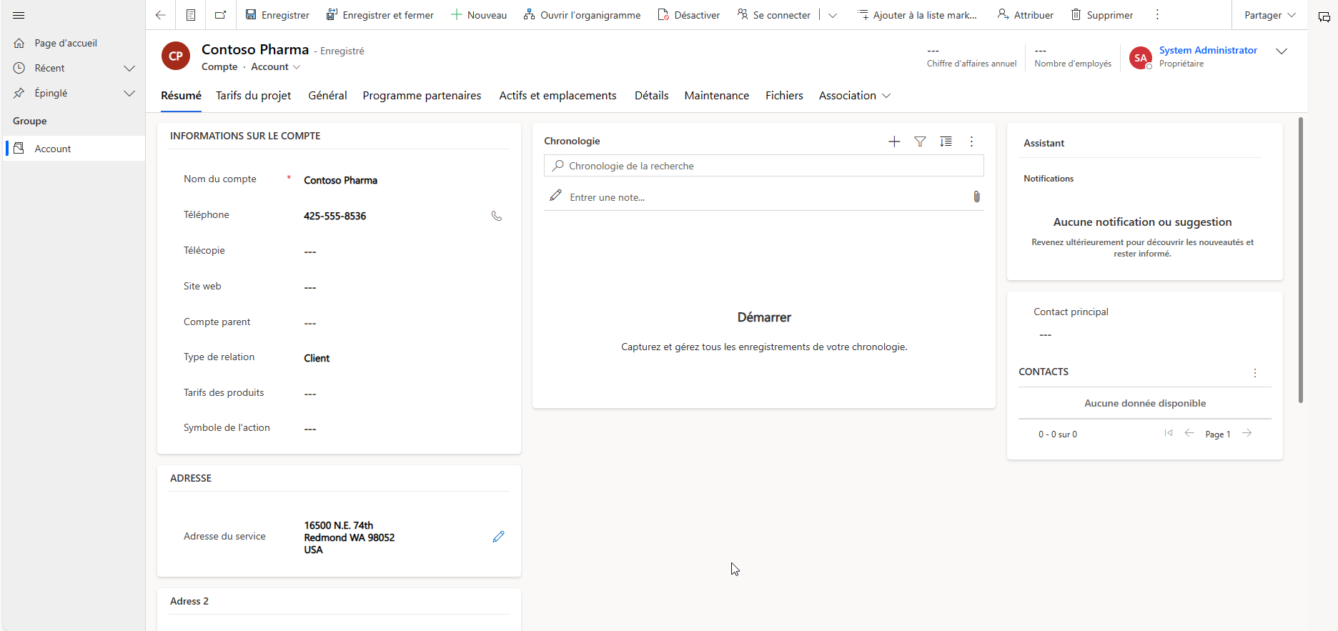Expand the header details chevron

(x=1282, y=51)
